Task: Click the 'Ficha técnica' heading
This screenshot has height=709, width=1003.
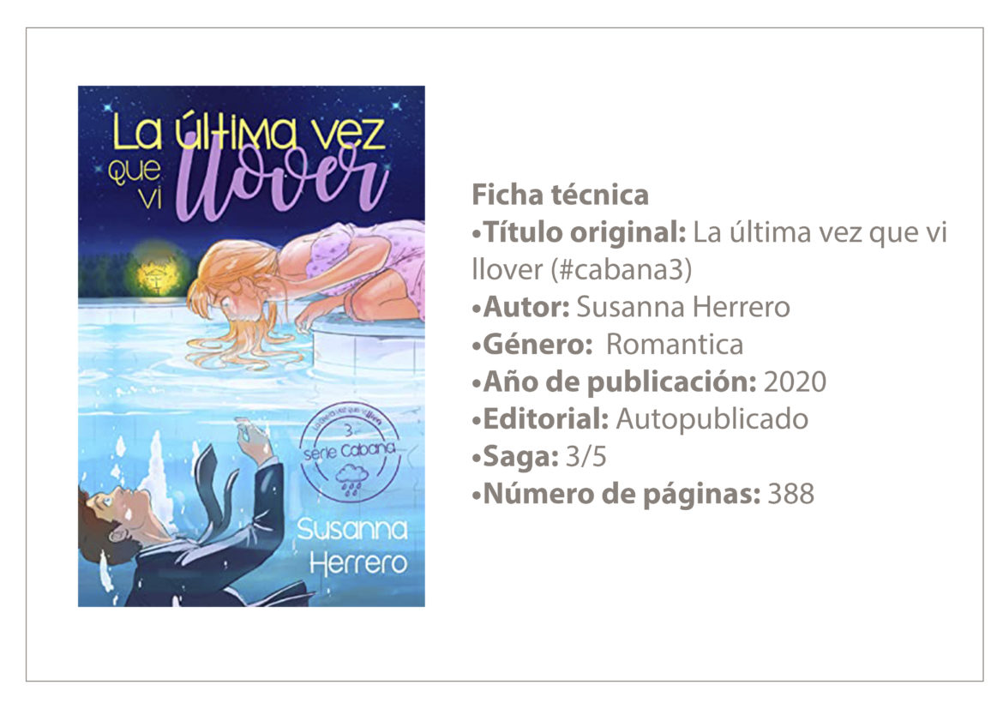Action: [x=560, y=195]
